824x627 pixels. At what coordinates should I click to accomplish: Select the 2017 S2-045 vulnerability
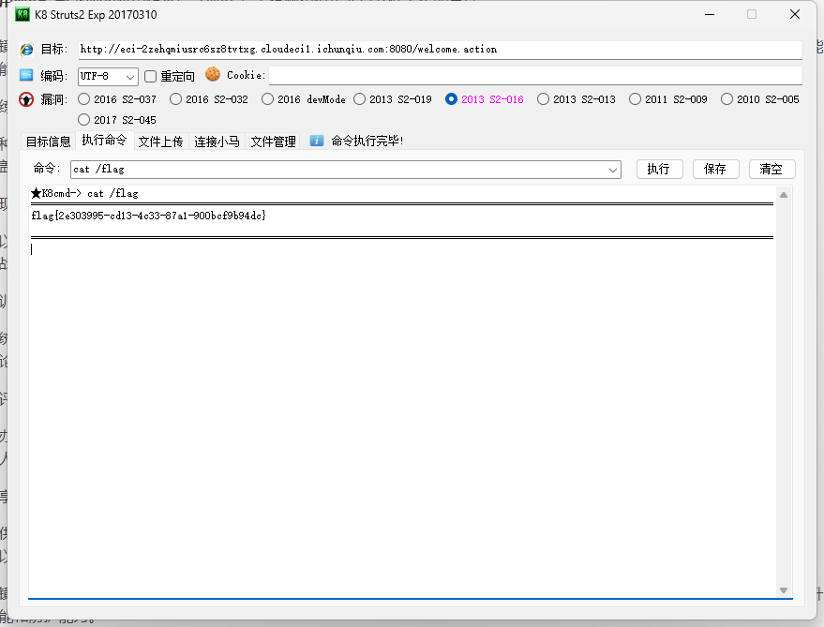84,120
